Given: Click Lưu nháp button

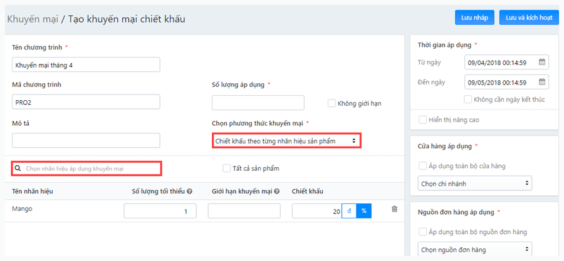Looking at the screenshot, I should 474,18.
